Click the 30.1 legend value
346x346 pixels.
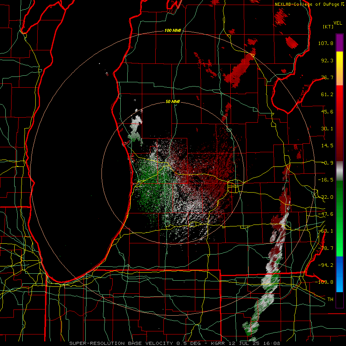327,129
